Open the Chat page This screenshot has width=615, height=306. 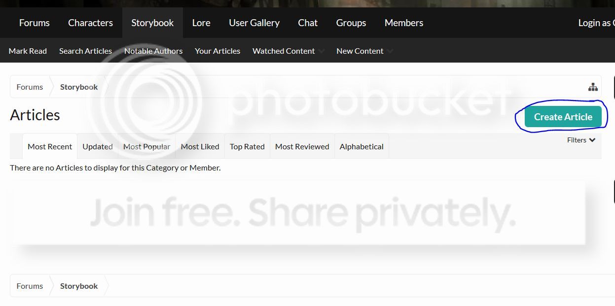click(308, 23)
